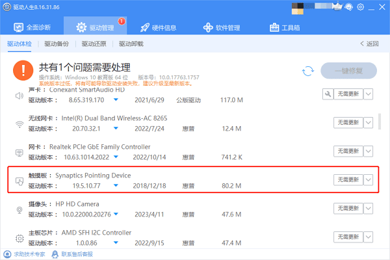Open version dropdown for 10.63.1014.2022
This screenshot has height=260, width=390.
tap(116, 157)
